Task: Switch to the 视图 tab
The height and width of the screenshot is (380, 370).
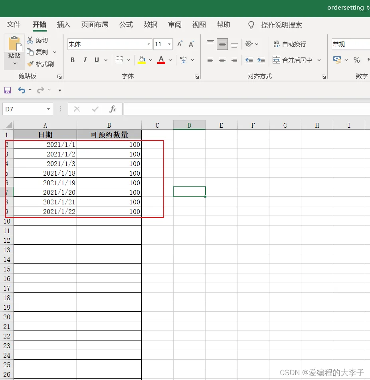Action: [x=199, y=24]
